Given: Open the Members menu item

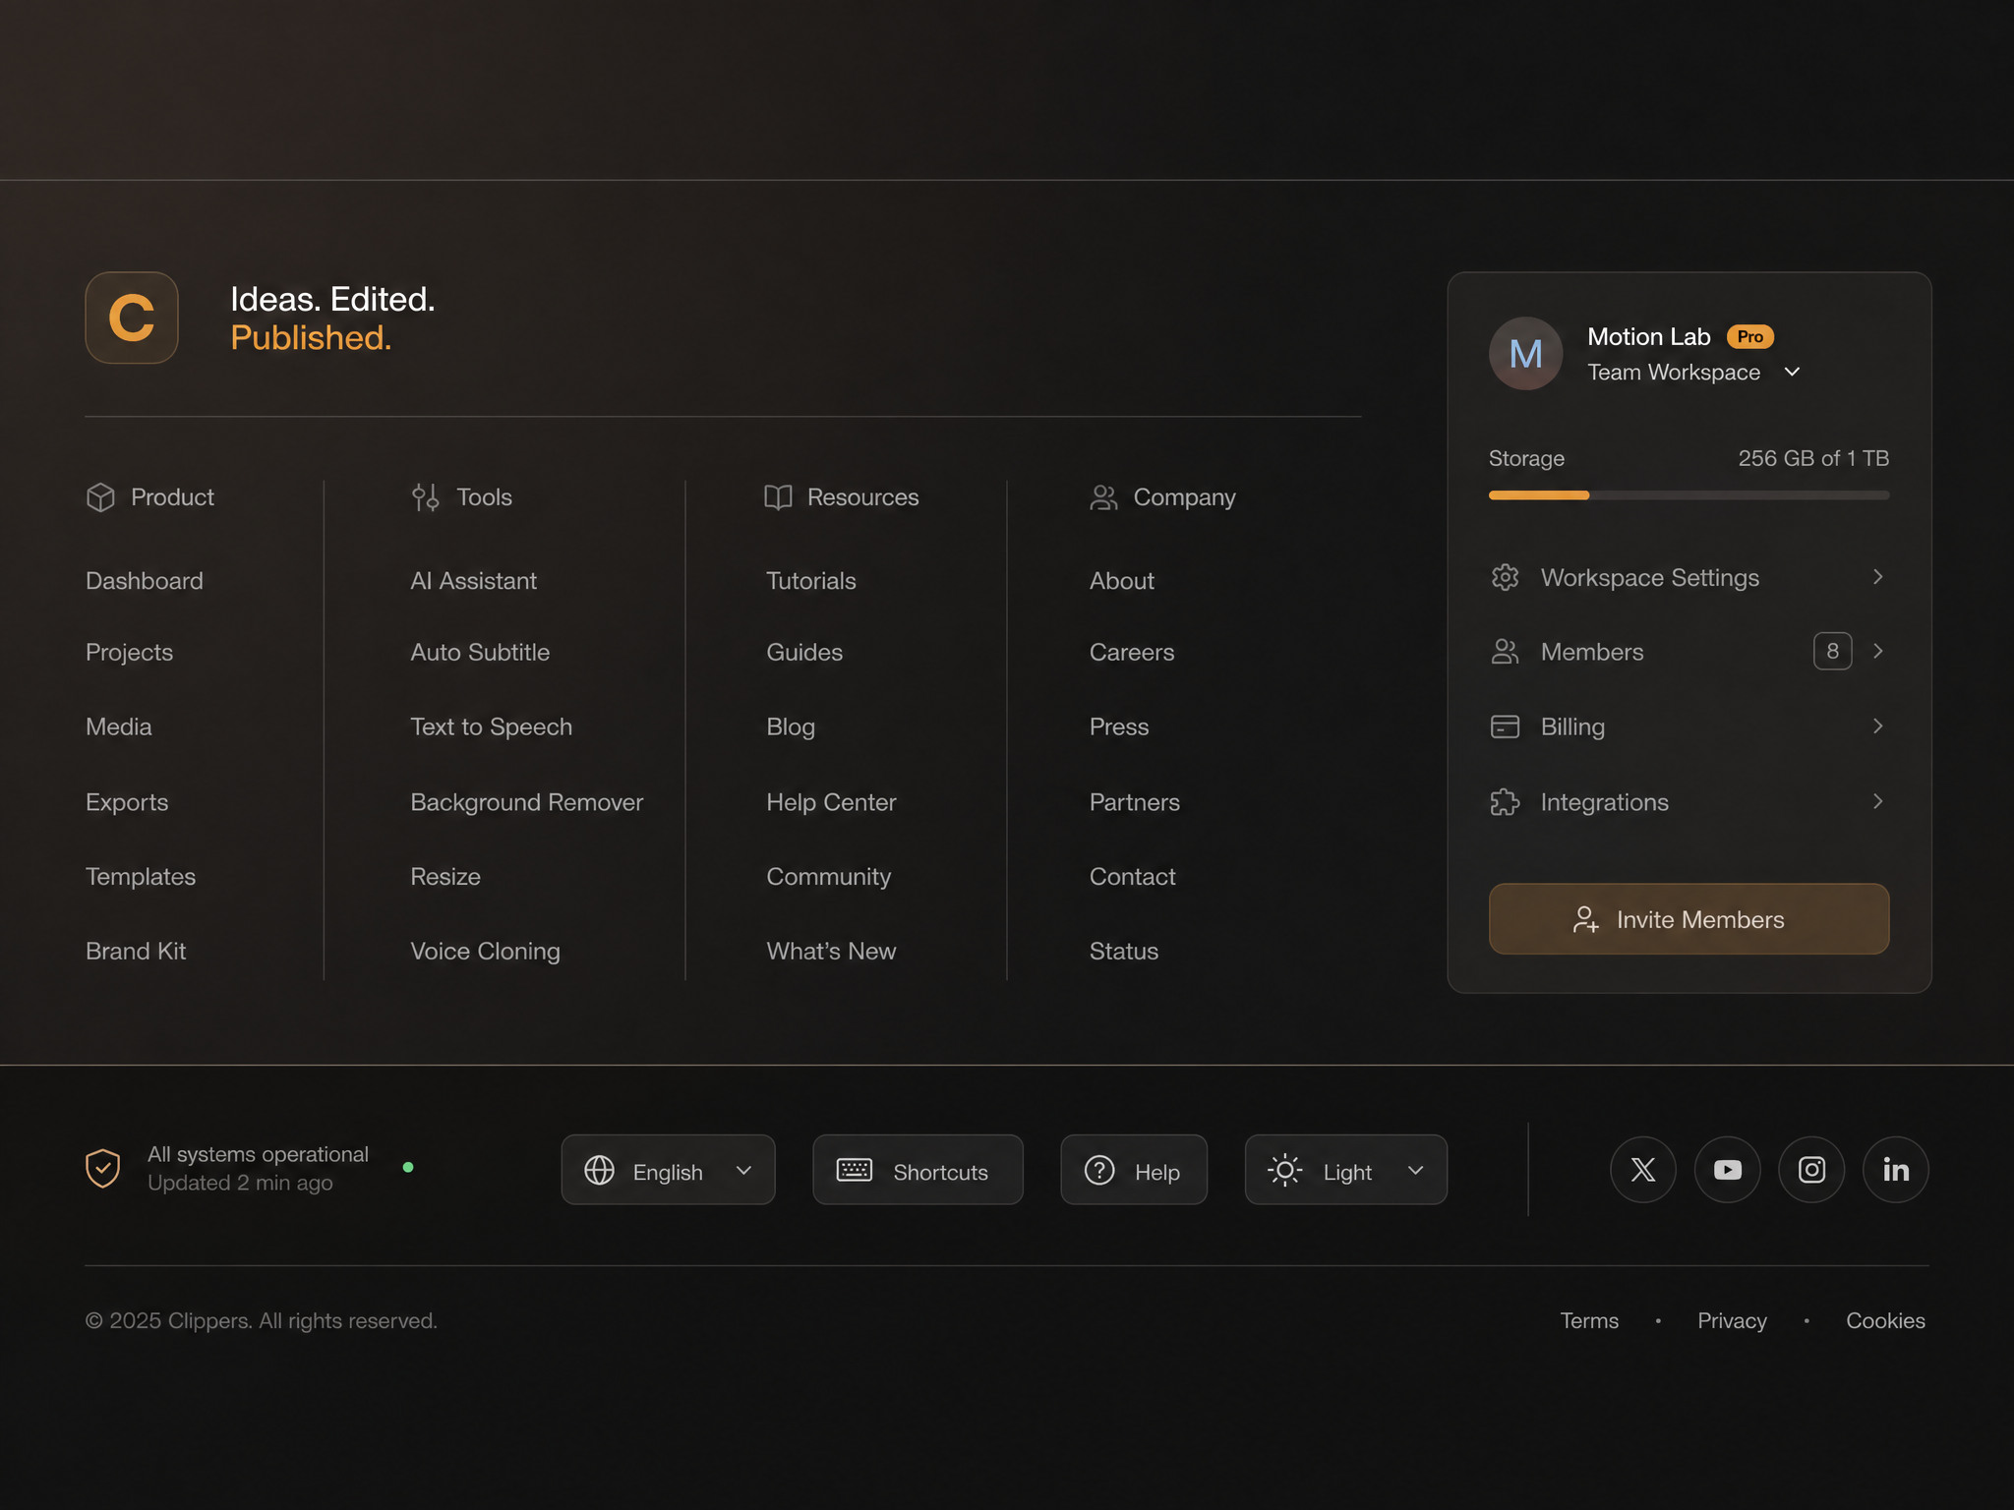Looking at the screenshot, I should coord(1688,652).
